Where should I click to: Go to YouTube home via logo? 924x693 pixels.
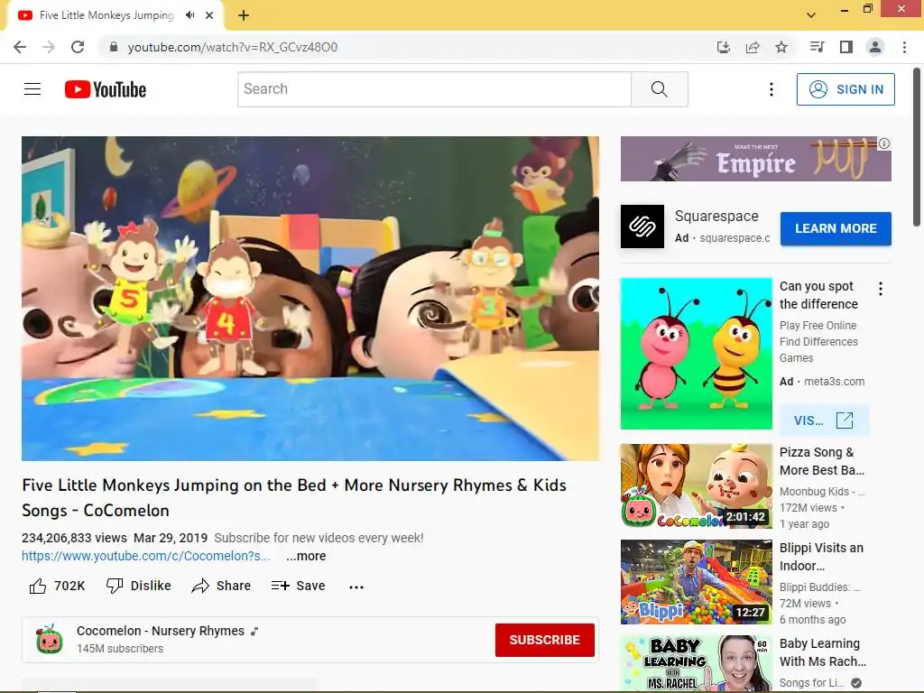[x=106, y=89]
